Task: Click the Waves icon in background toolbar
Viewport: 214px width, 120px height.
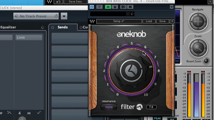Action: coord(49,2)
